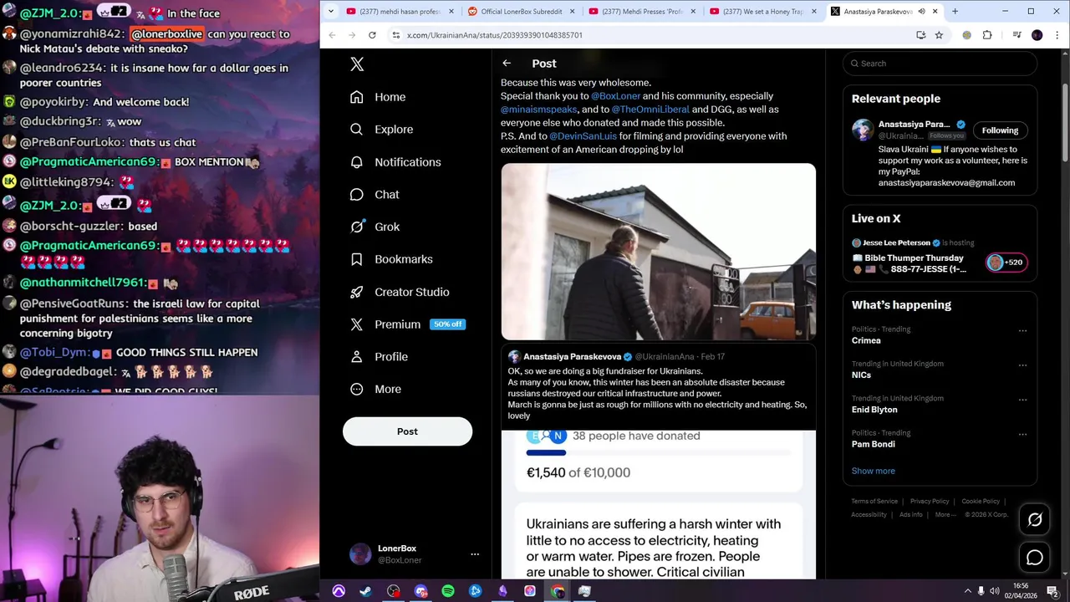The image size is (1070, 602).
Task: Click the white Post button
Action: pyautogui.click(x=407, y=431)
